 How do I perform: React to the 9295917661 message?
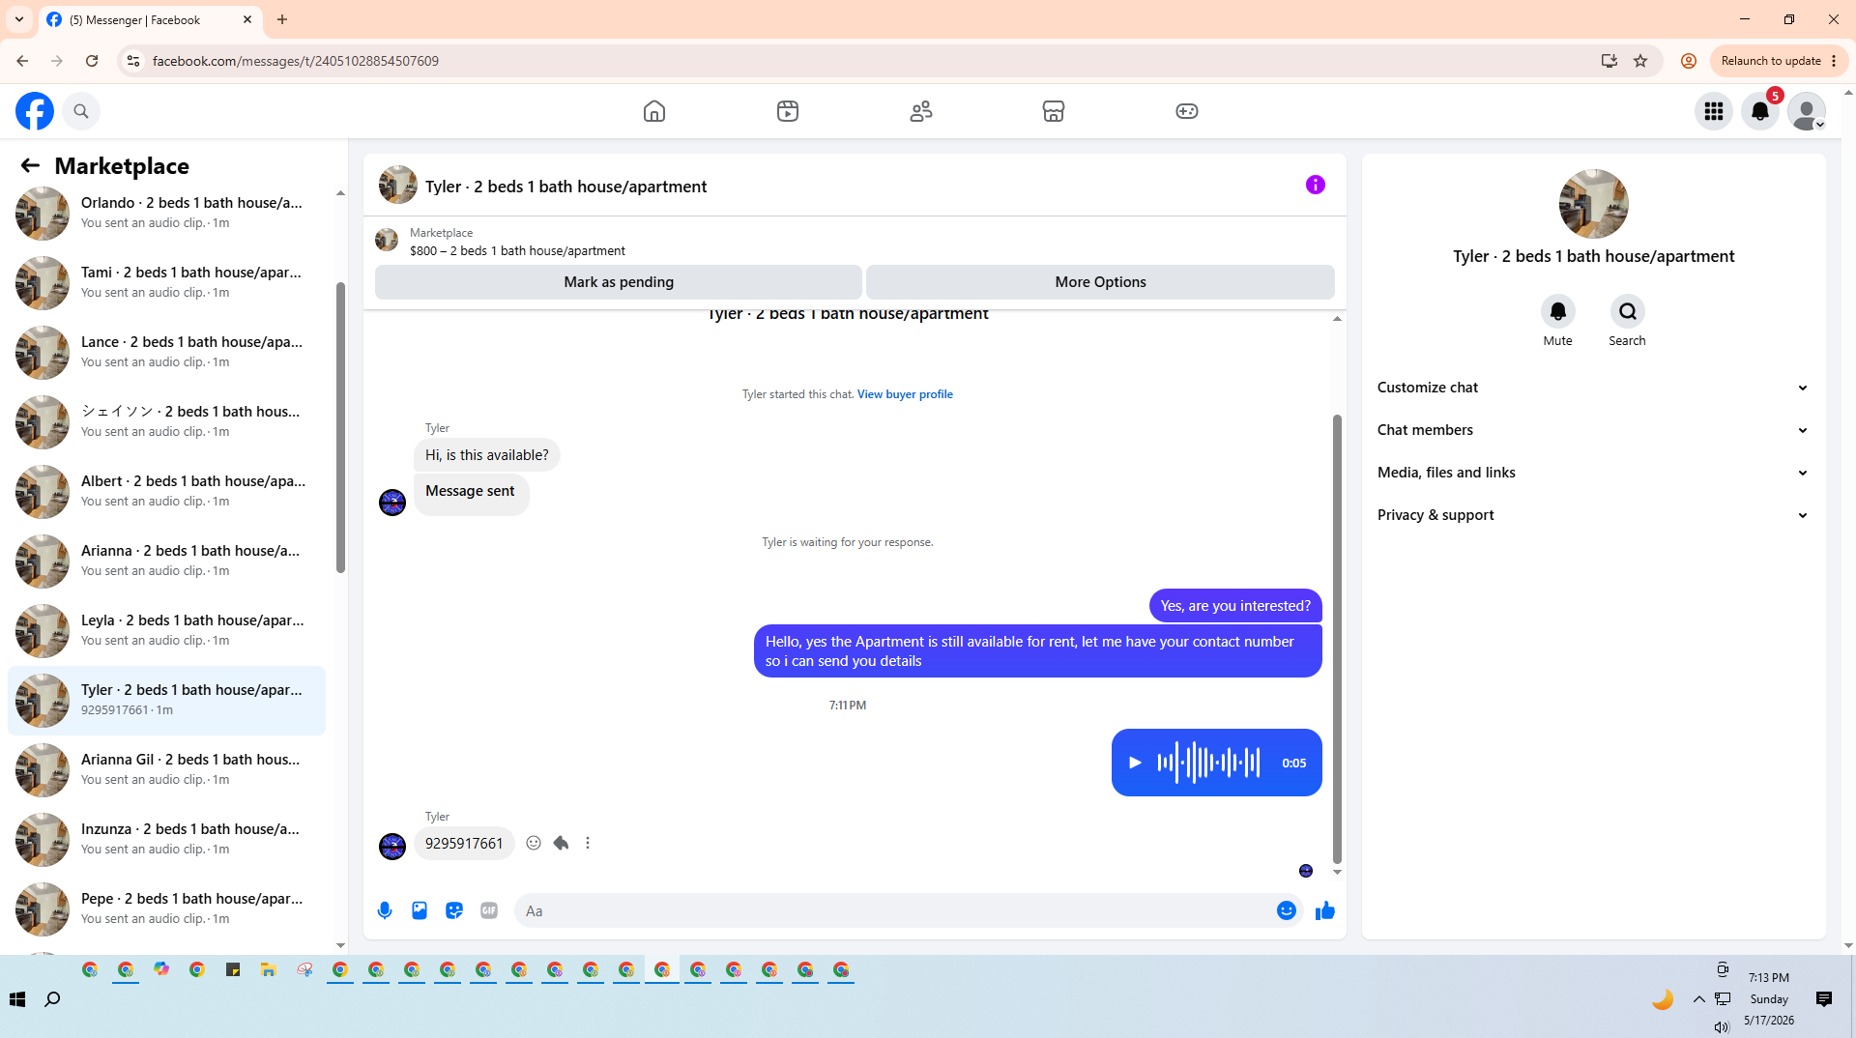[x=534, y=843]
